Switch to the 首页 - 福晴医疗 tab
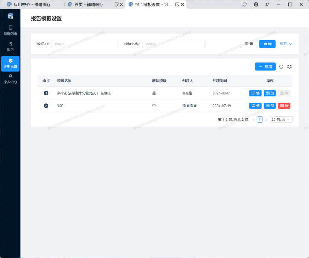This screenshot has width=309, height=258. tap(89, 4)
